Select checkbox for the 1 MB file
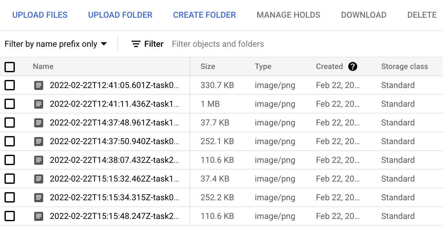The image size is (443, 227). 10,104
